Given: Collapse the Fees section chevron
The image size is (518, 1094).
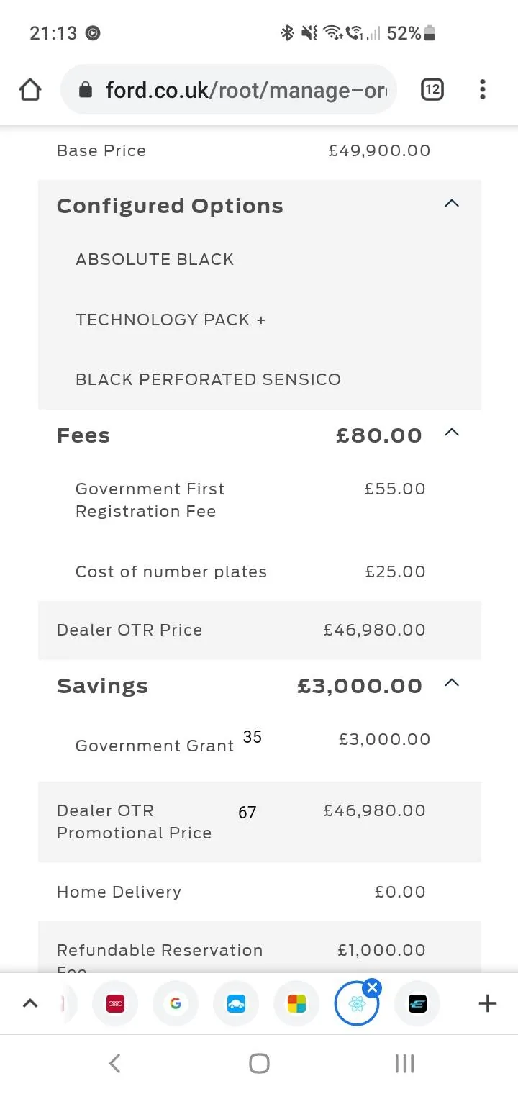Looking at the screenshot, I should [452, 433].
